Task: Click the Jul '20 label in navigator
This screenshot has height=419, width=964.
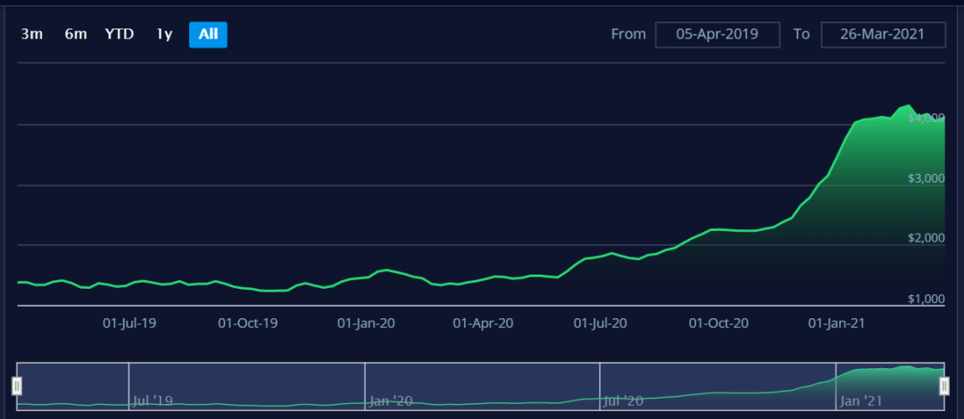Action: click(623, 401)
